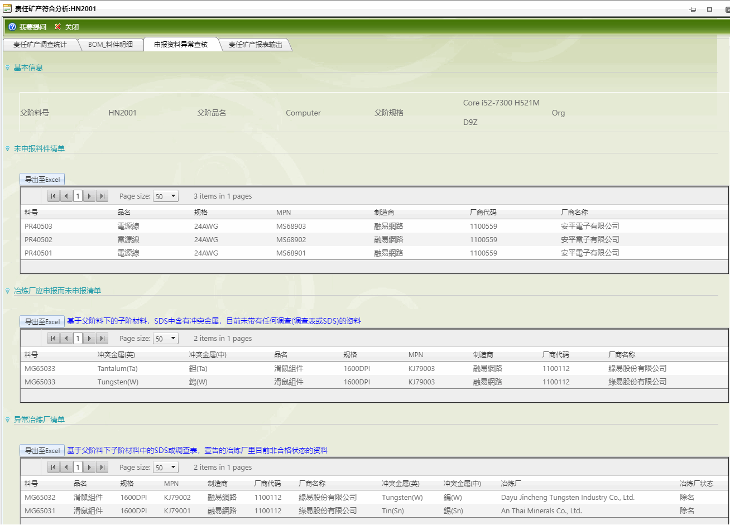Screen dimensions: 730x525
Task: Click MPN cell KJ79001
Action: pyautogui.click(x=177, y=511)
